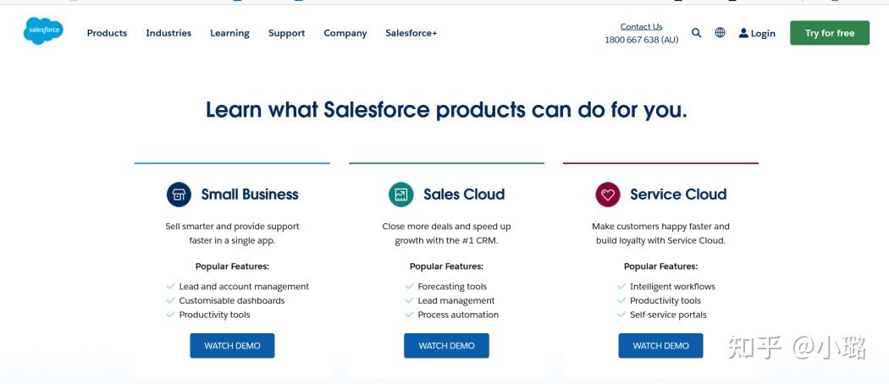Watch the Sales Cloud demo
The image size is (889, 384).
(x=446, y=345)
